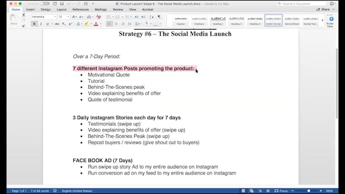Apply the Emphasis style
345x194 pixels.
point(199,20)
